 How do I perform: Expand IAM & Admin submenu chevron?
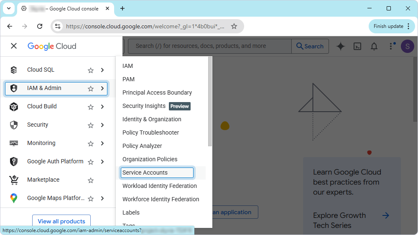click(x=102, y=88)
